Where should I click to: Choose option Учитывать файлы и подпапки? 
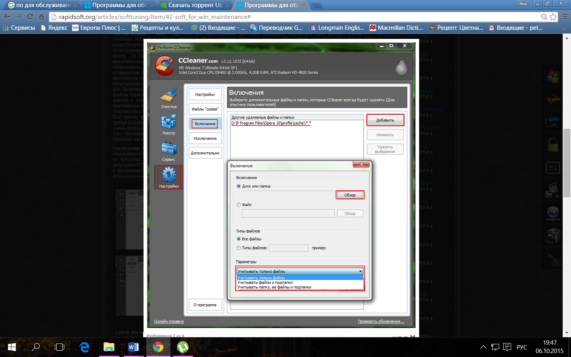point(300,282)
